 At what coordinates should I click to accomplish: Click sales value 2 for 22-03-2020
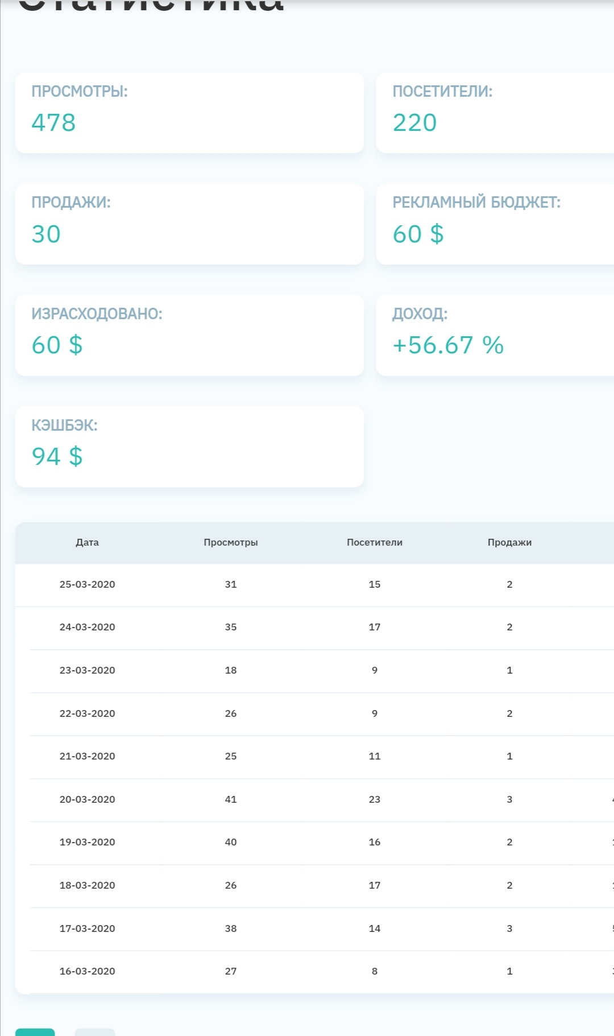pos(509,713)
